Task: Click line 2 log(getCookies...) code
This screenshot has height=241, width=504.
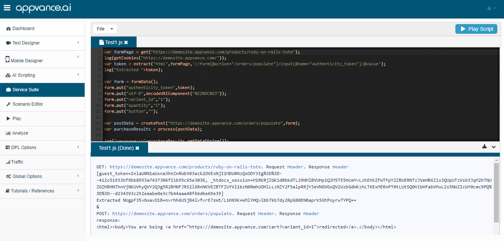Action: 165,58
